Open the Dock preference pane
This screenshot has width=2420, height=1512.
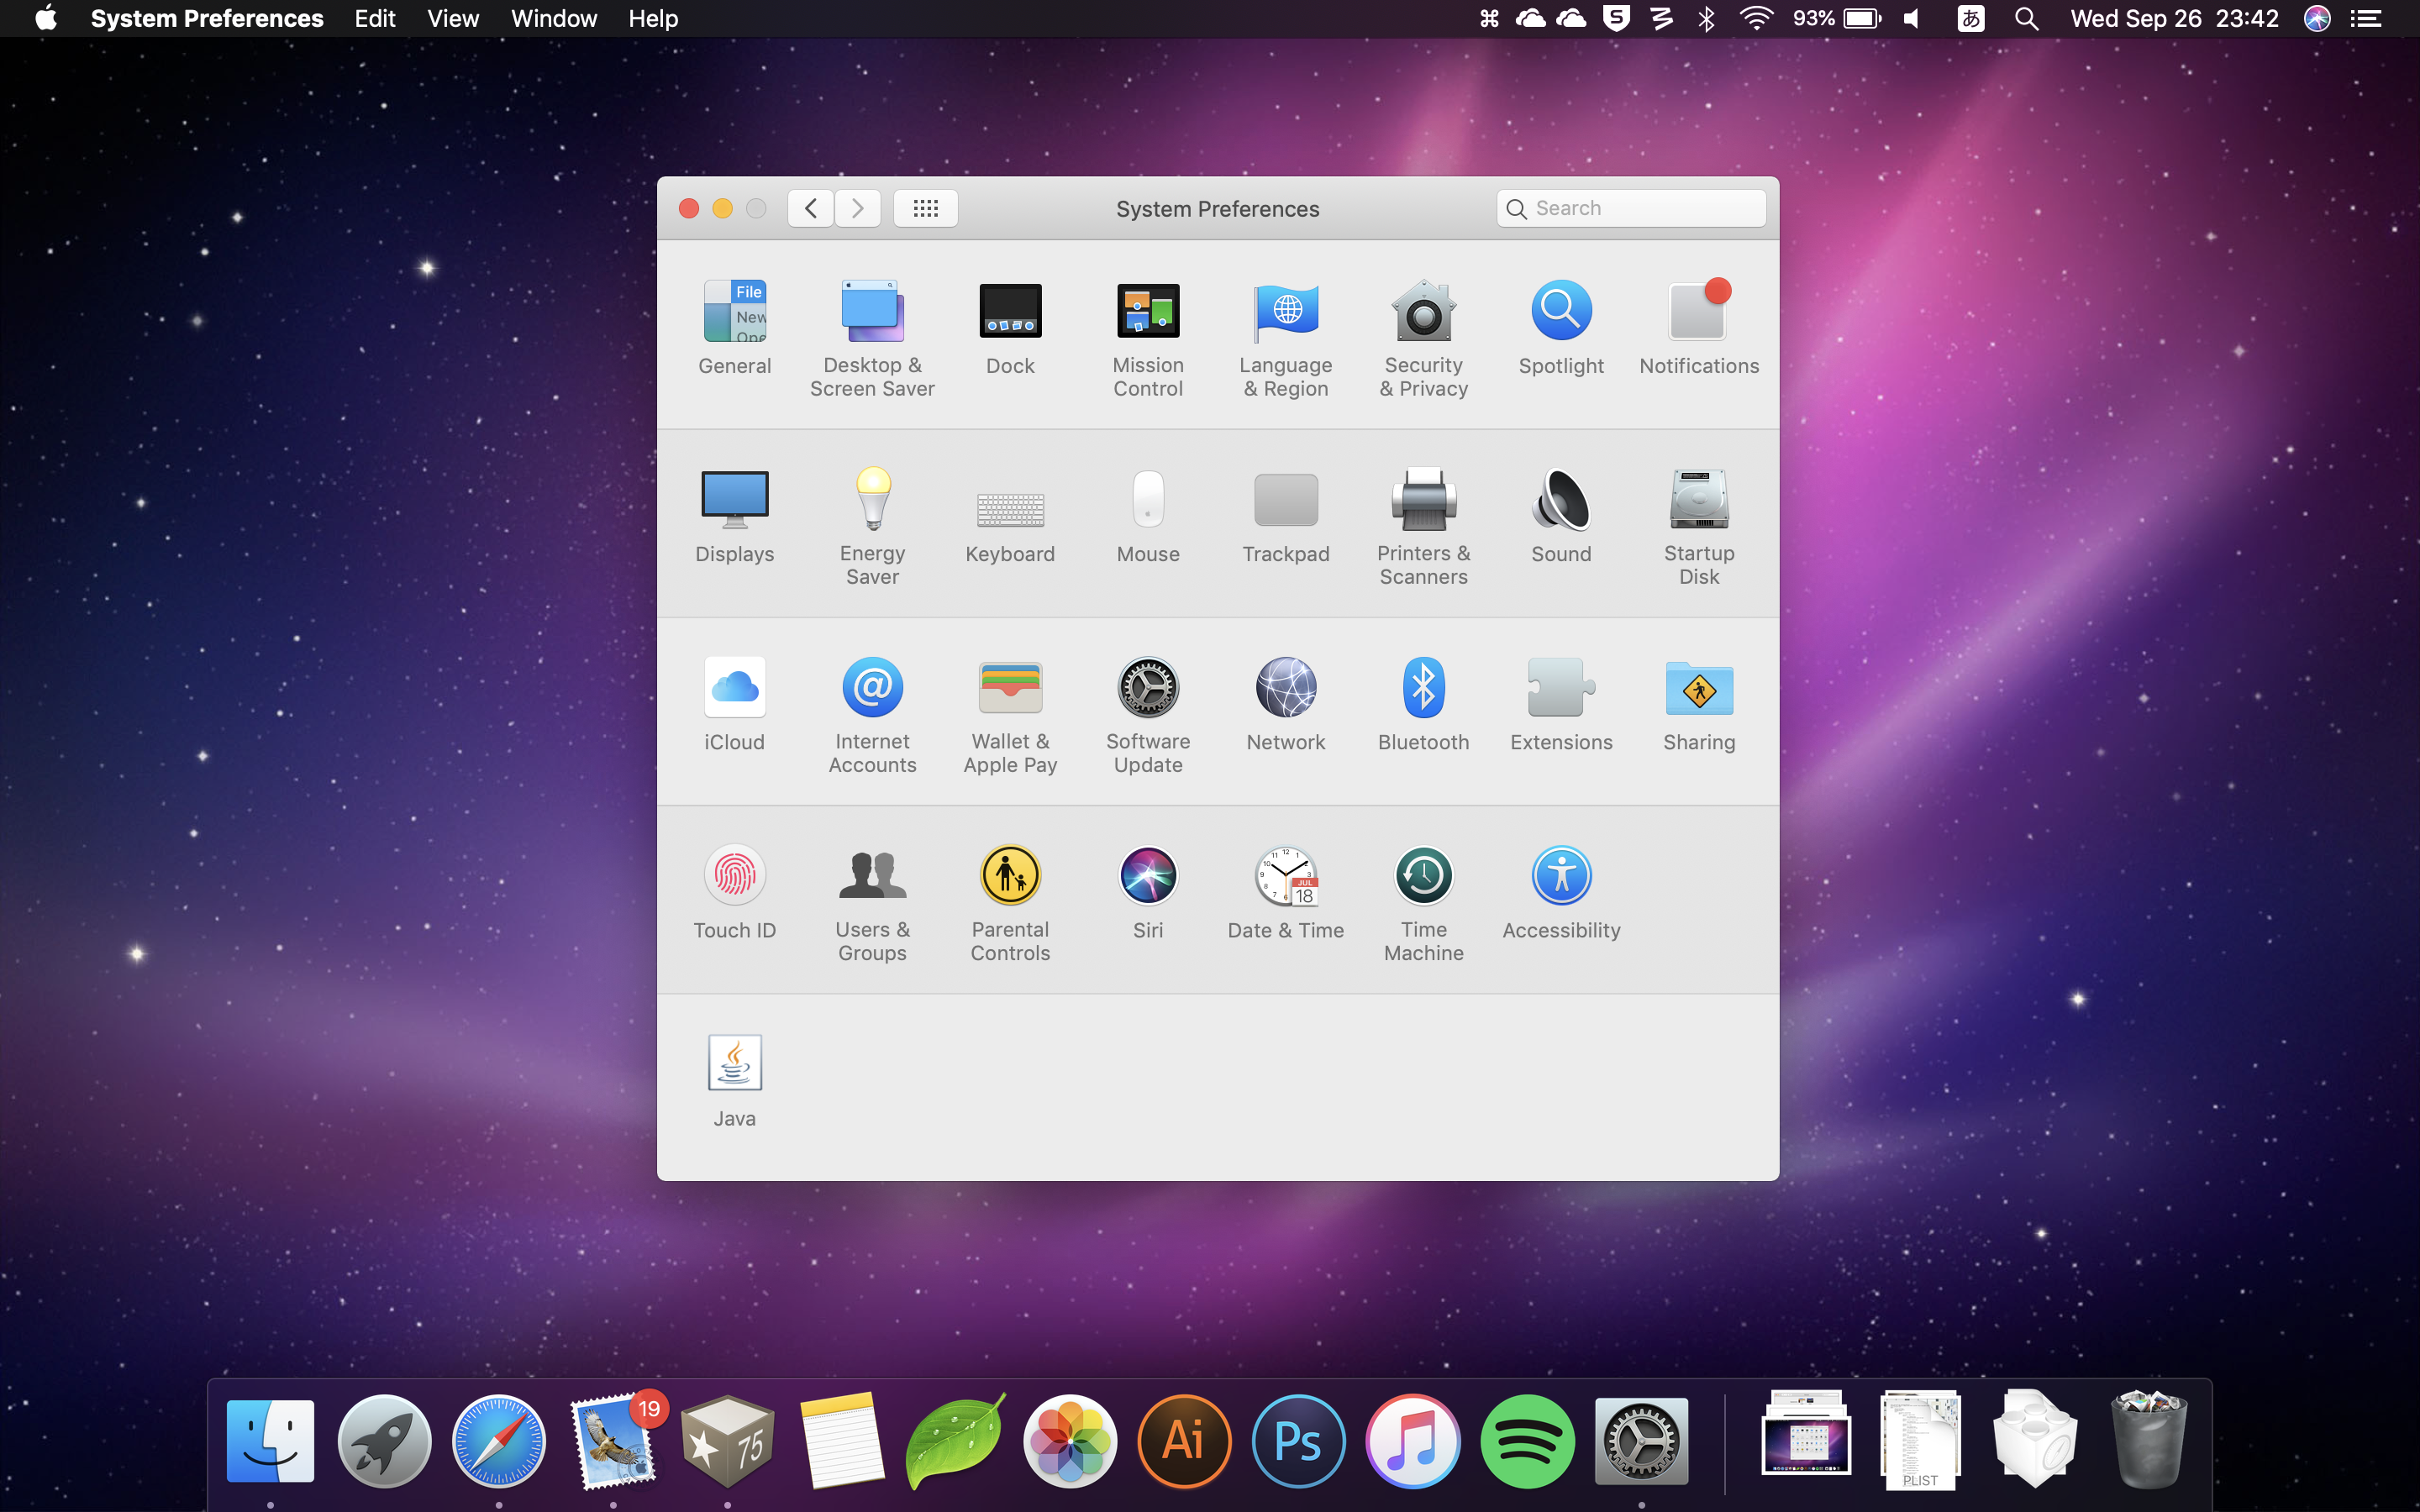pyautogui.click(x=1010, y=328)
